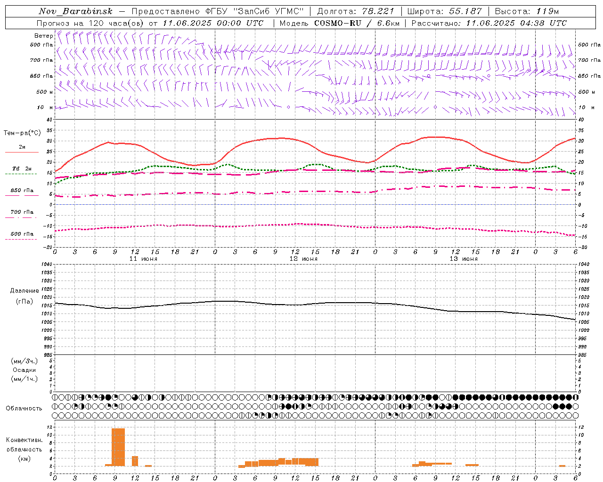The width and height of the screenshot is (603, 482).
Task: Click the 'Осадки' precipitation label
Action: (x=24, y=370)
